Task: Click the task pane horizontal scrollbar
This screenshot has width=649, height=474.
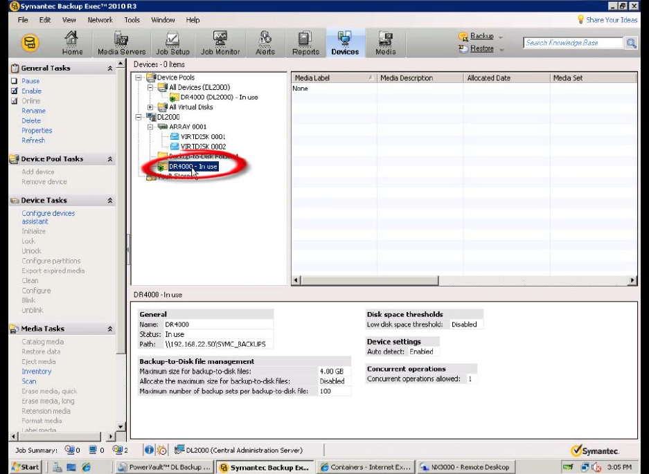Action: [59, 437]
